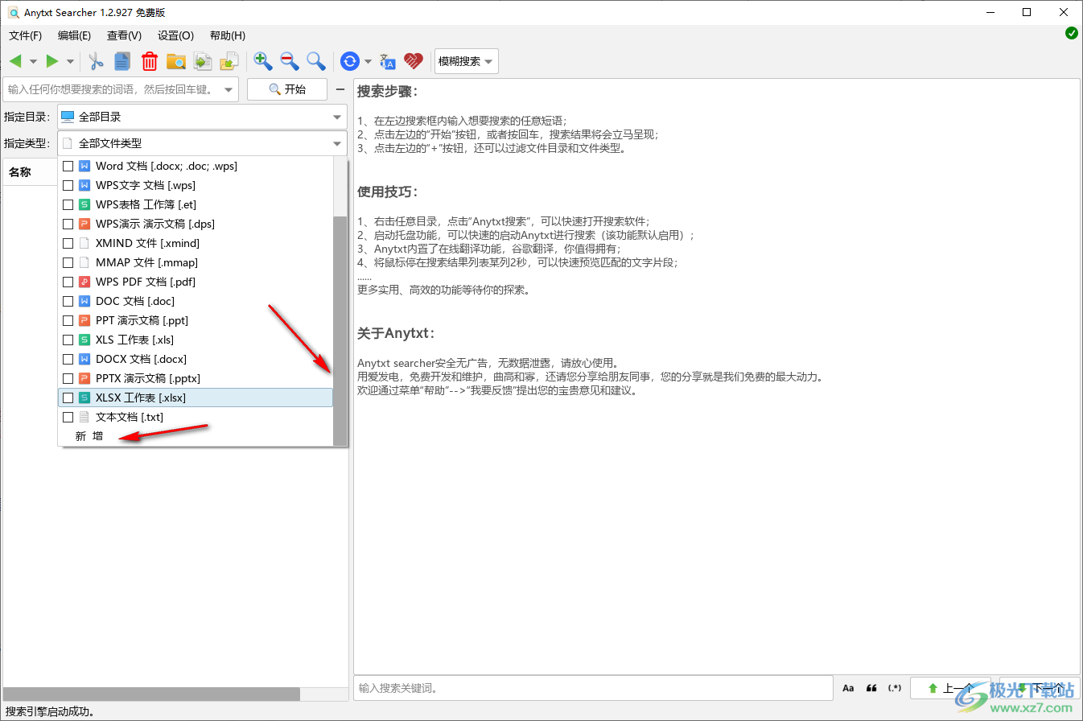Open the back arrow history dropdown

tap(33, 61)
